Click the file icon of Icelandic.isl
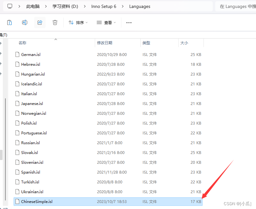The width and height of the screenshot is (256, 209). 17,84
